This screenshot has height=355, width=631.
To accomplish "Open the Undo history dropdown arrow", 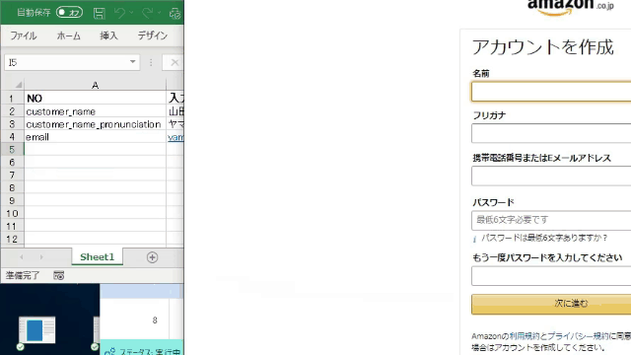I will click(131, 13).
